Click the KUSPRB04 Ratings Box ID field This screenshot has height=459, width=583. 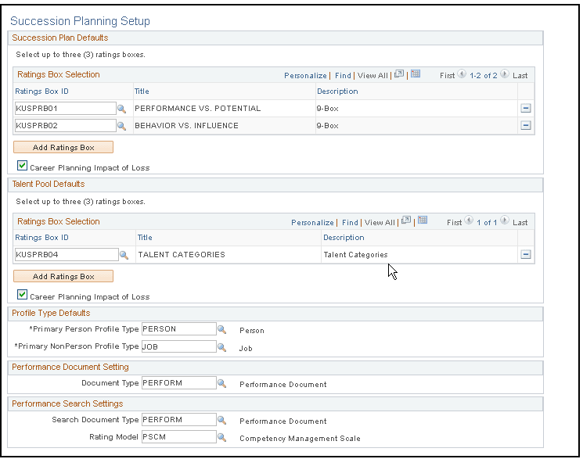[x=67, y=255]
